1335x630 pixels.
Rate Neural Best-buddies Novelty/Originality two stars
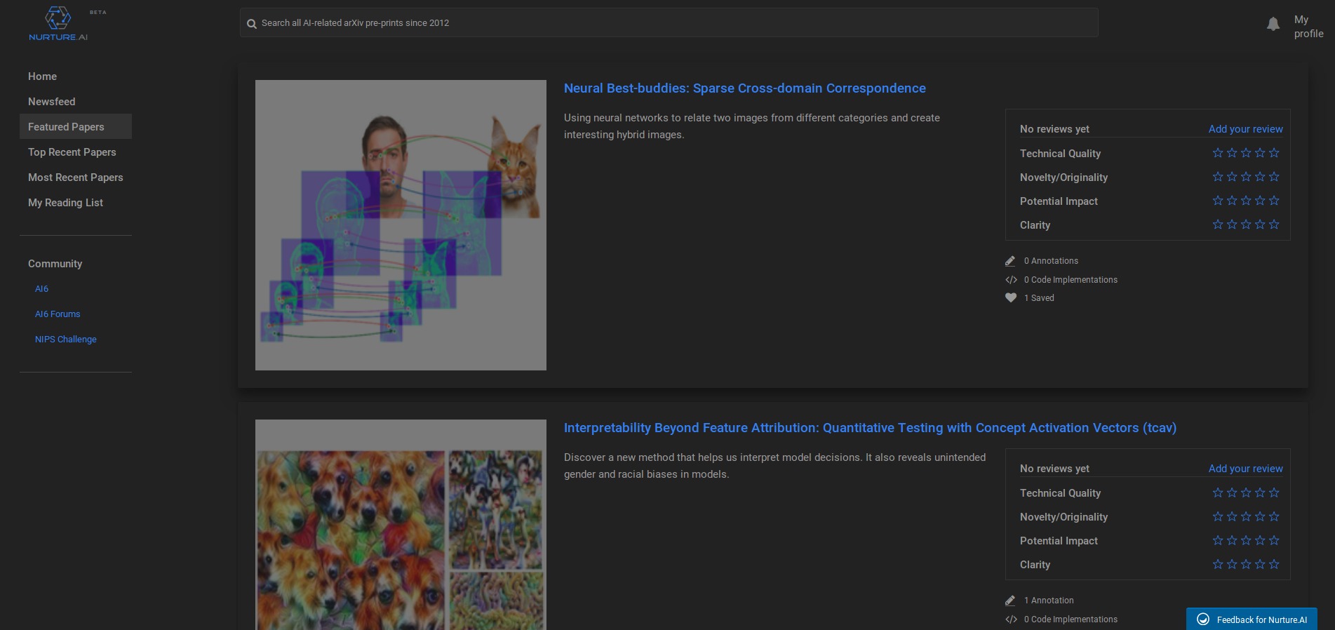click(x=1232, y=177)
